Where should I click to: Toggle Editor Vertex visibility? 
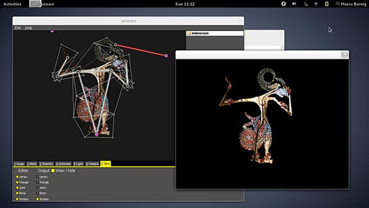coord(17,177)
